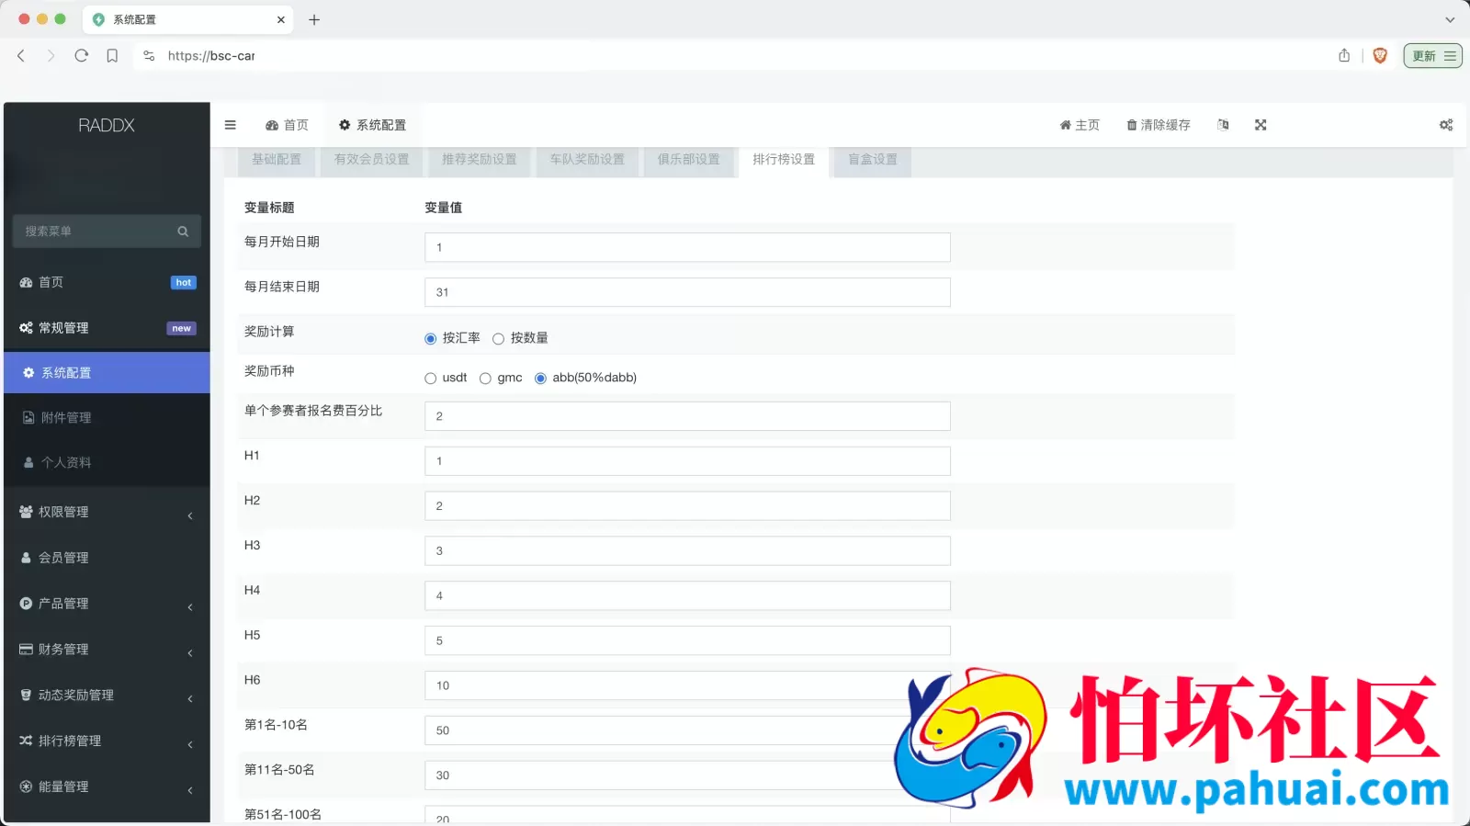
Task: Click the RADDX logo text
Action: pos(107,126)
